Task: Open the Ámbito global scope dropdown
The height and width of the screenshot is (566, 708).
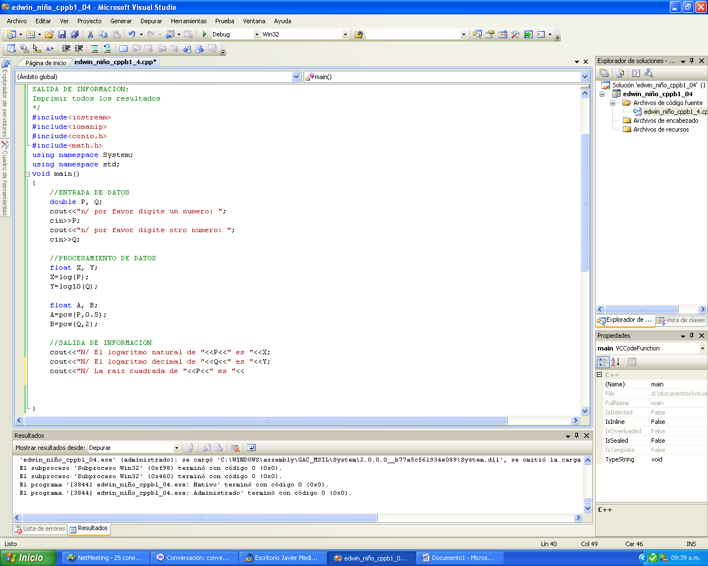Action: coord(296,76)
